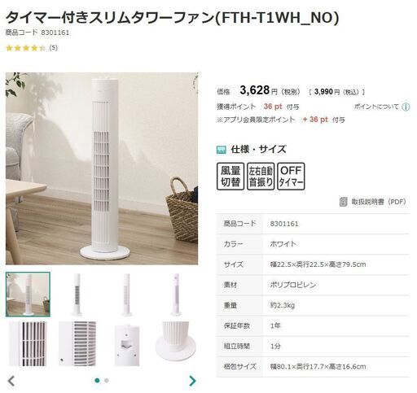The height and width of the screenshot is (393, 417).
Task: Open the review count (5) link
Action: [54, 48]
